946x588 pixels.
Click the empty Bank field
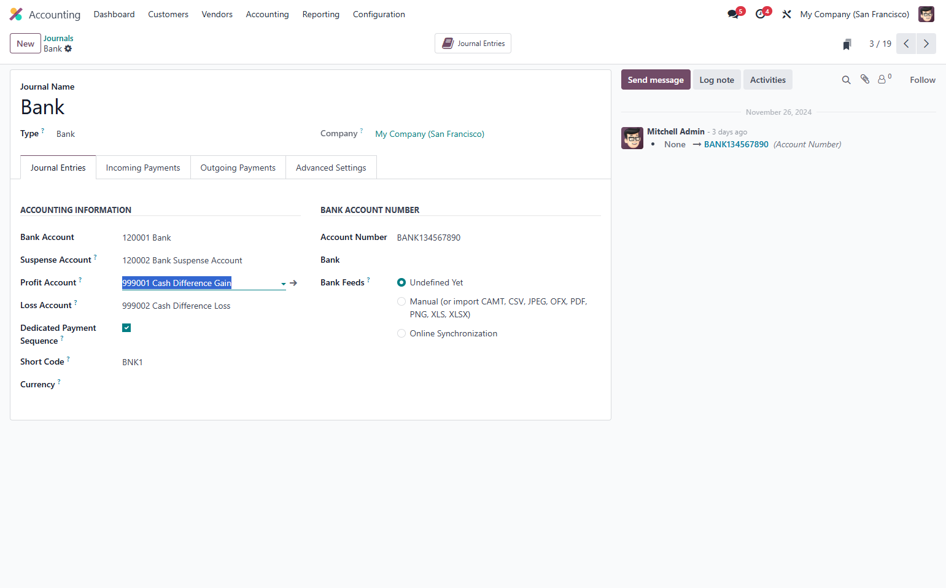[498, 260]
